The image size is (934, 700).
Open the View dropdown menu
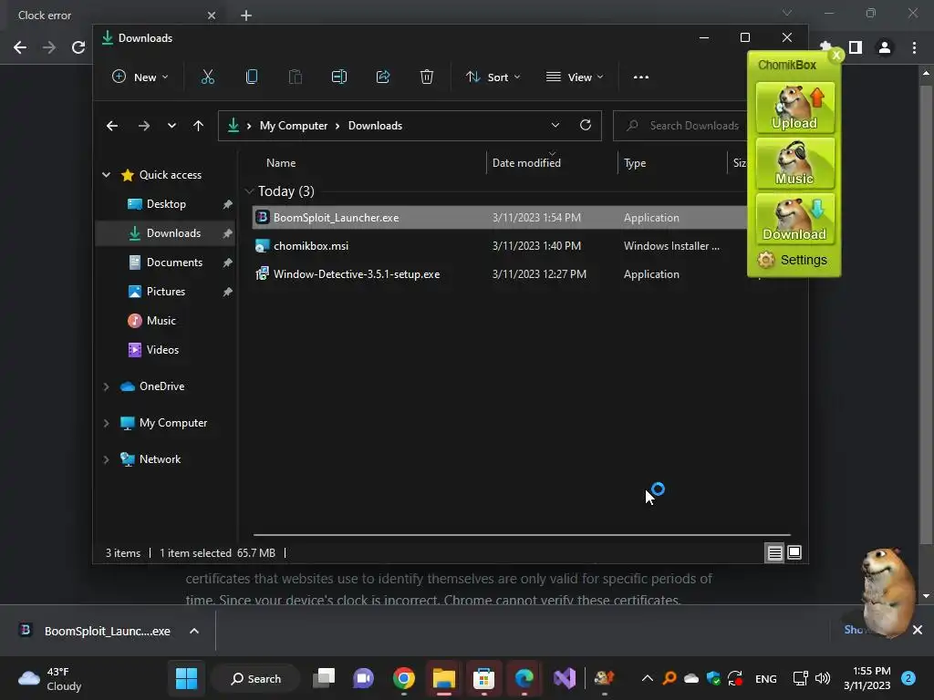(x=575, y=77)
